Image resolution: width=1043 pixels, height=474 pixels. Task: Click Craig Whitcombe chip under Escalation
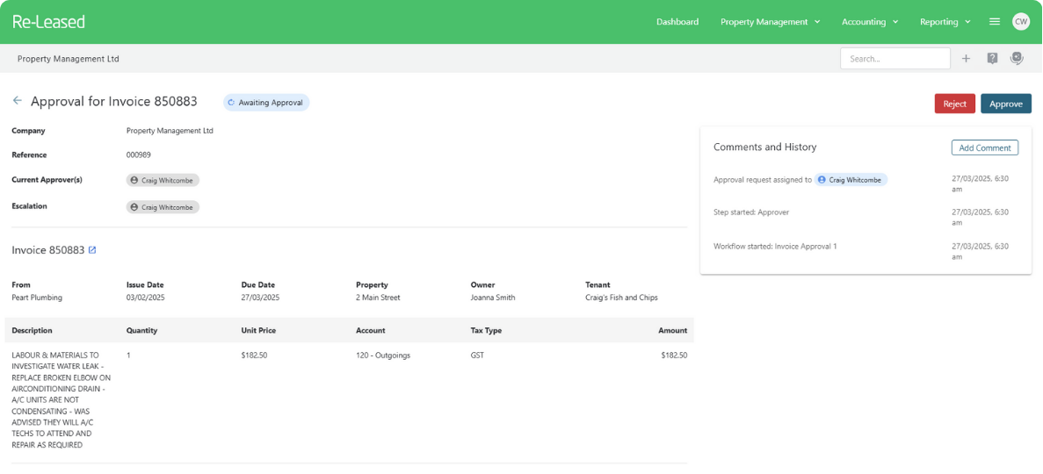coord(163,207)
